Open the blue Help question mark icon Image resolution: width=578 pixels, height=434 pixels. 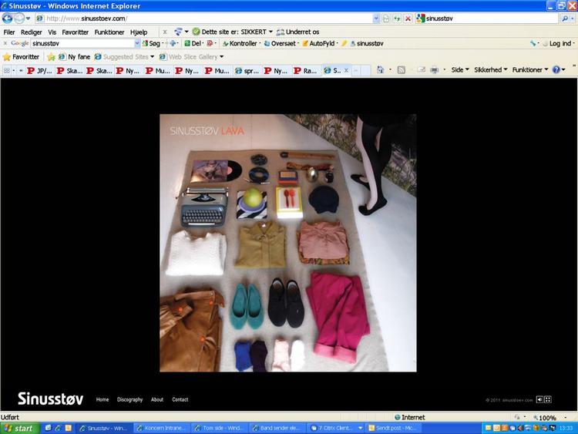pyautogui.click(x=556, y=69)
